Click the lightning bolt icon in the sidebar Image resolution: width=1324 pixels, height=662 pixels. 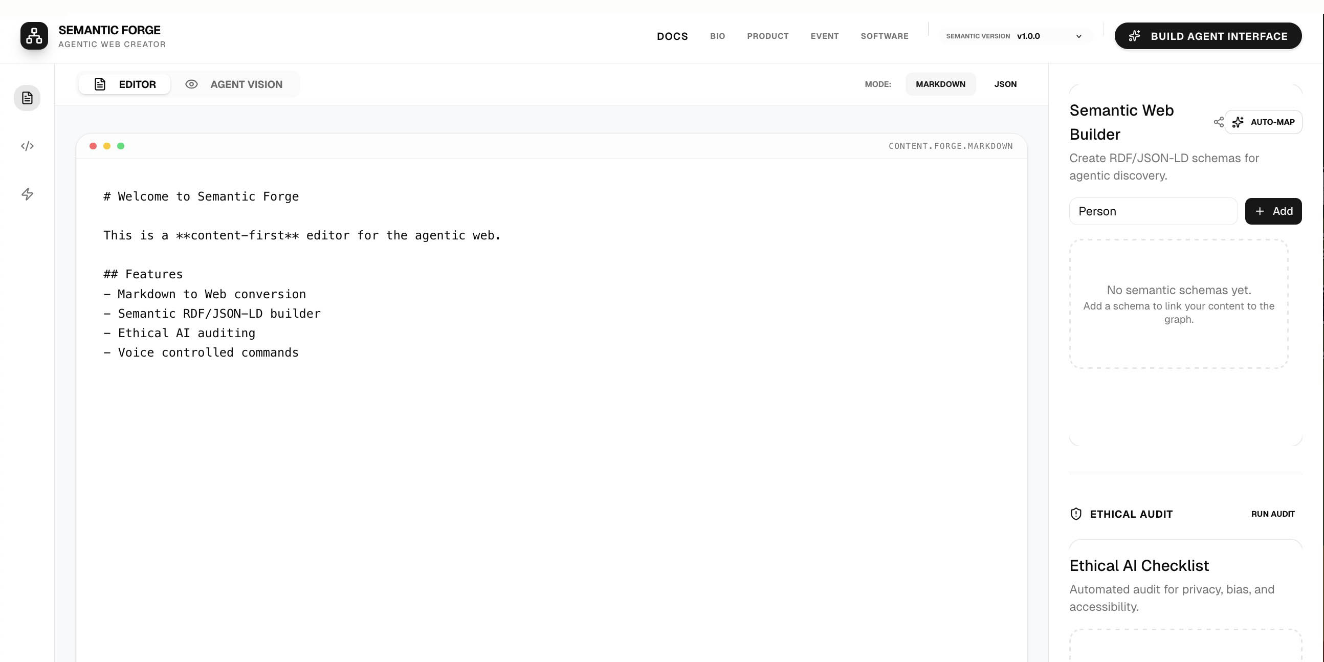[x=27, y=194]
